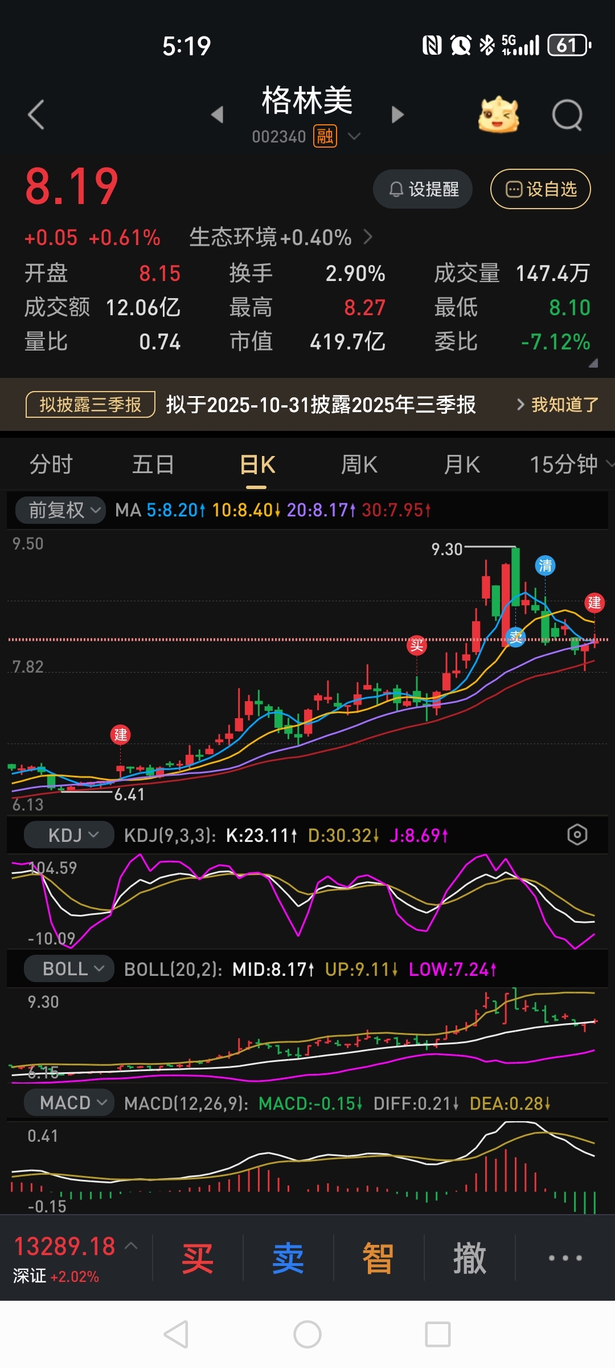Image resolution: width=615 pixels, height=1368 pixels.
Task: Tap DEA:0.28 value
Action: (x=510, y=1104)
